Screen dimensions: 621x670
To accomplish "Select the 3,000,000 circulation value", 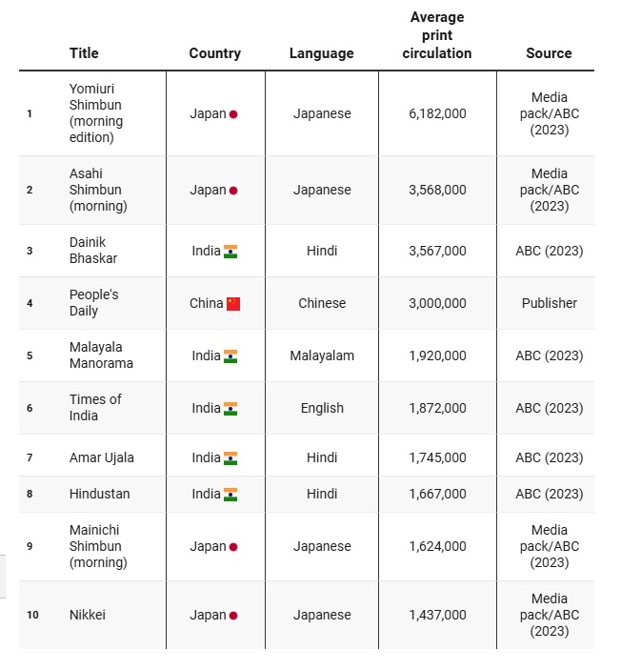I will pos(437,303).
